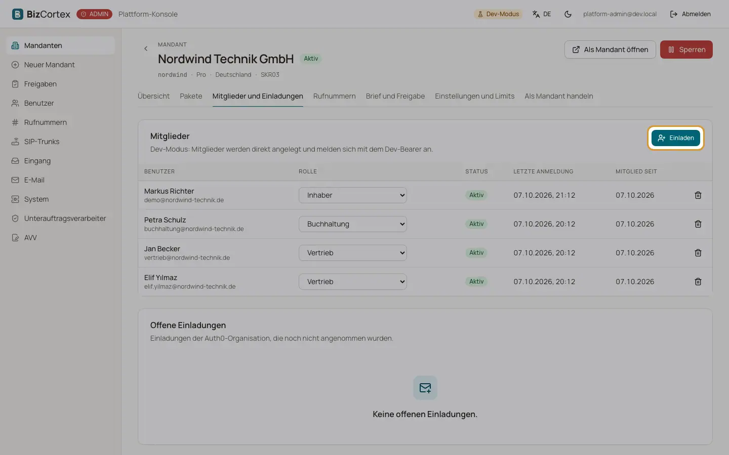Open role dropdown for Markus Richter
This screenshot has height=455, width=729.
(x=353, y=195)
